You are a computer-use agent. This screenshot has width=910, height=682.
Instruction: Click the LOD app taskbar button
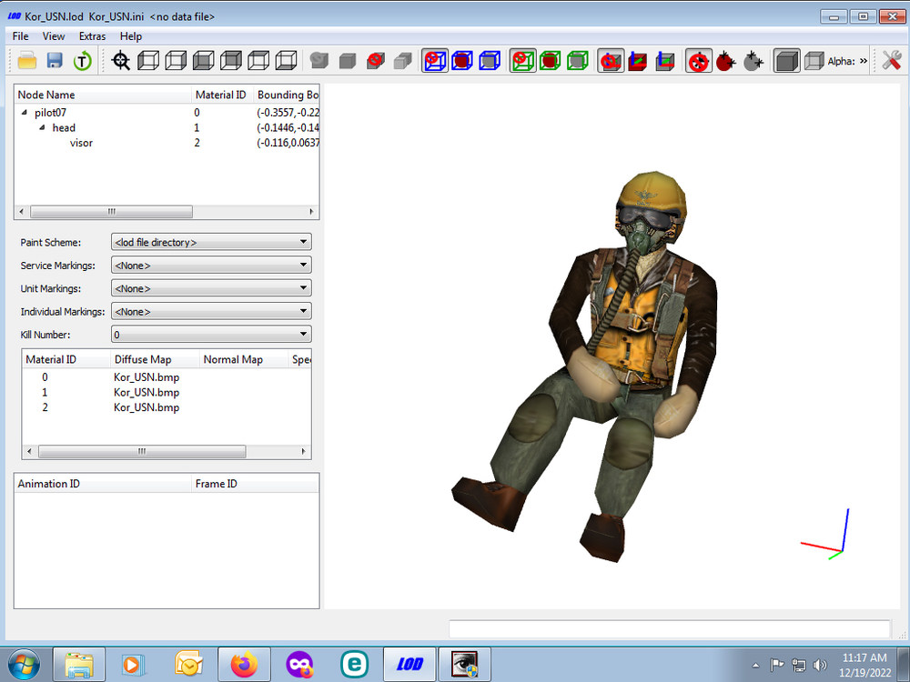(409, 665)
